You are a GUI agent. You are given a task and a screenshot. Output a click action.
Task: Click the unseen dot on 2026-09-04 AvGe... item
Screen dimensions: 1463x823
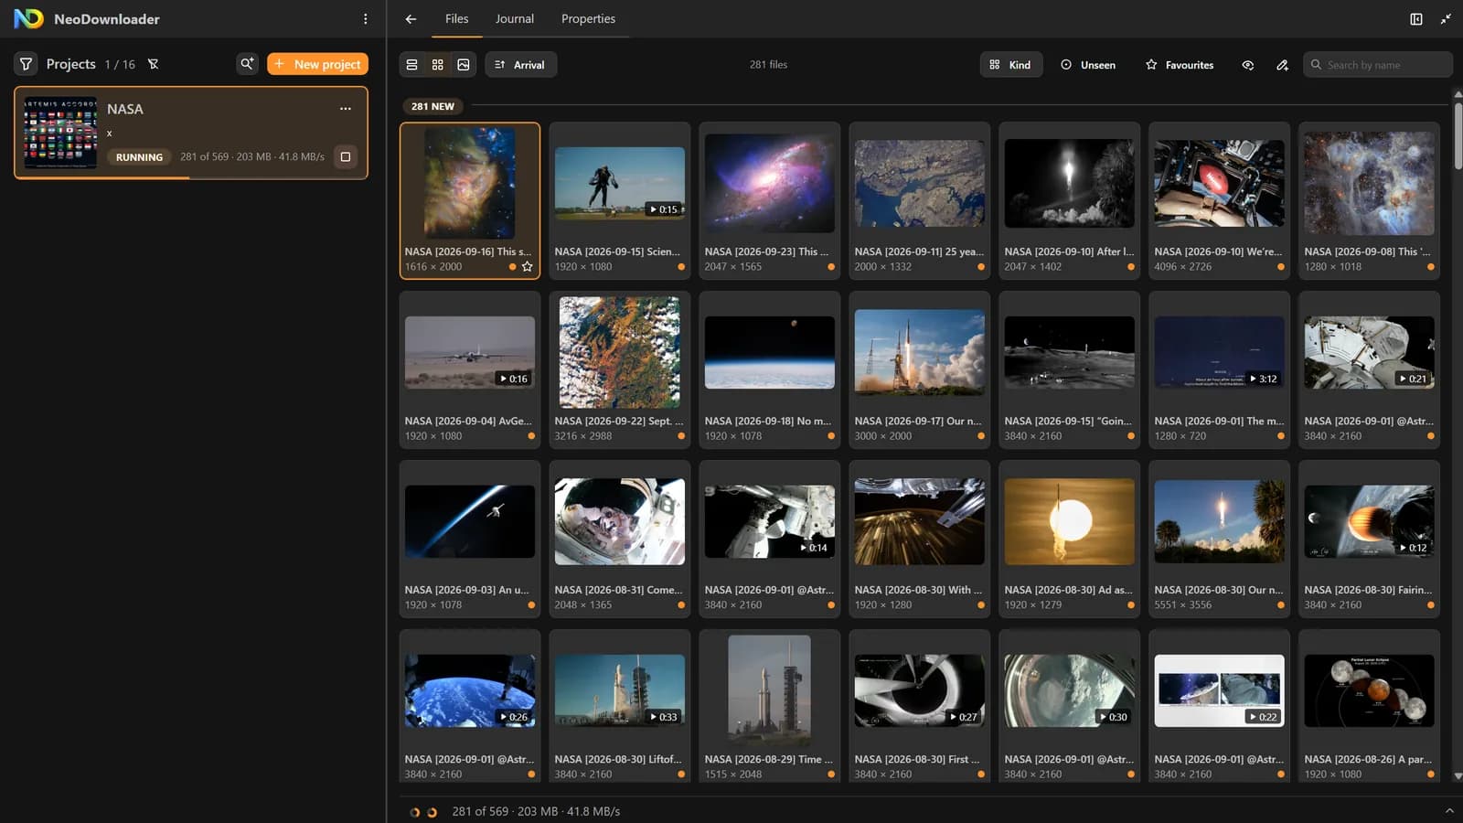[531, 436]
